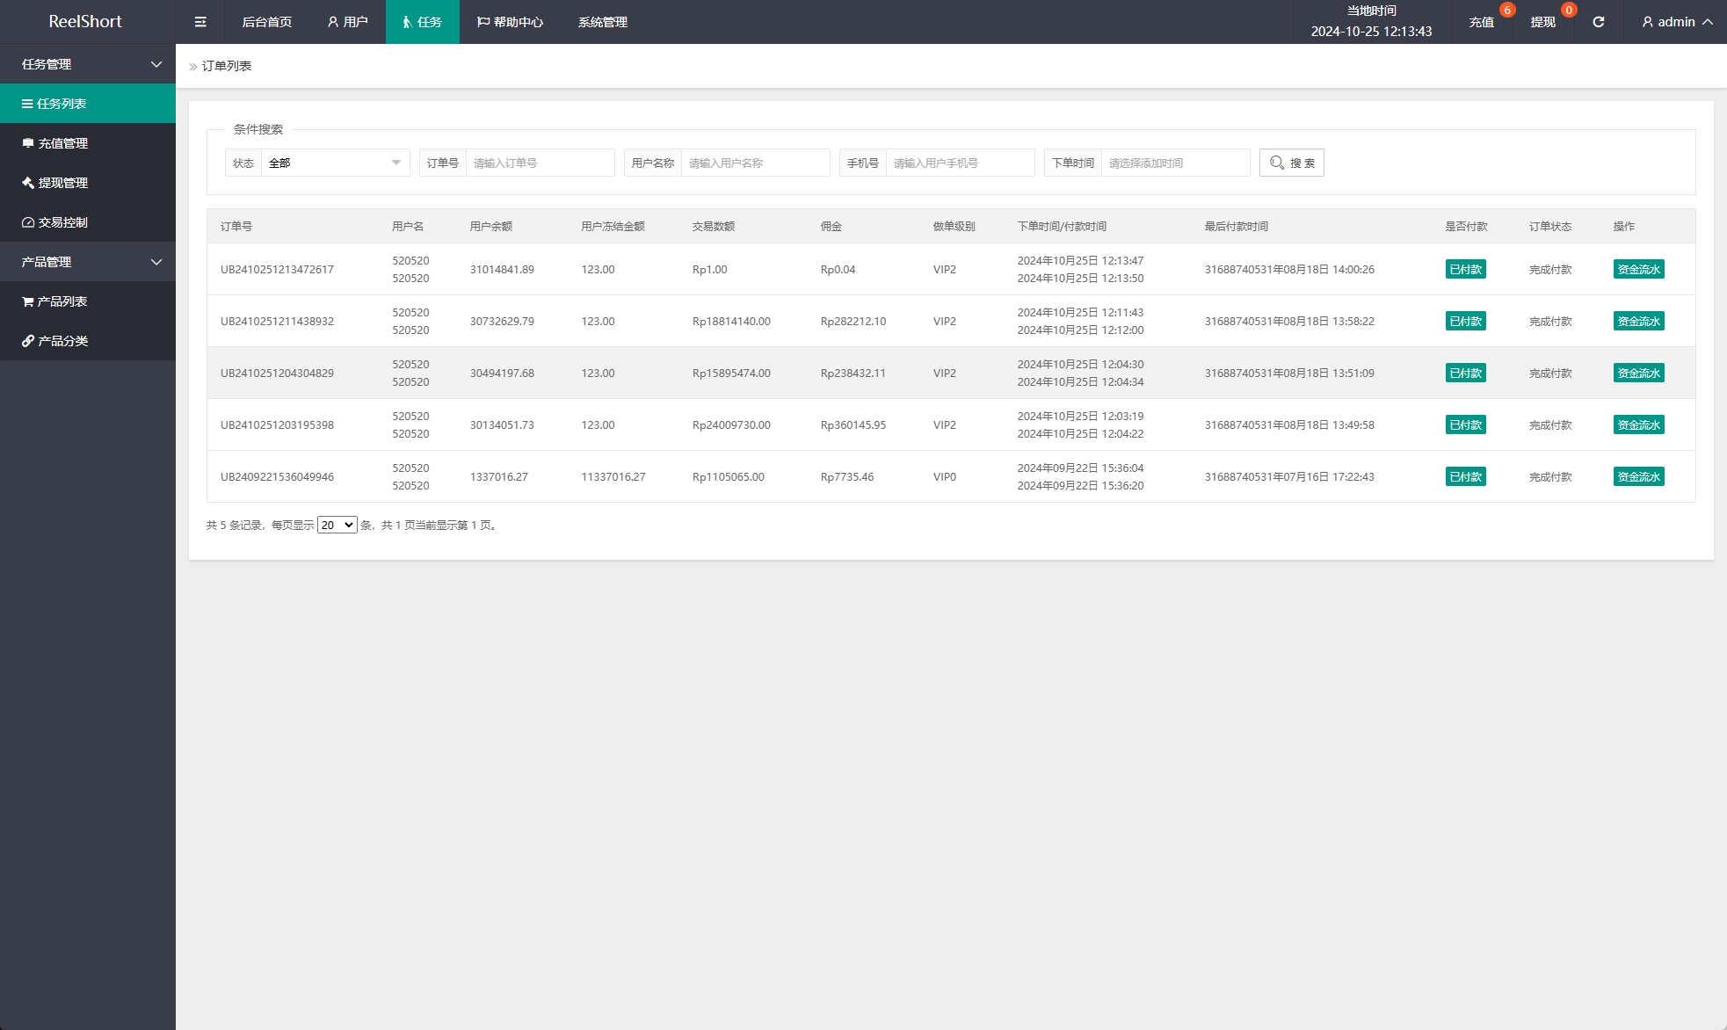Screen dimensions: 1727x1030
Task: Click the 系统管理 menu tab
Action: (x=603, y=21)
